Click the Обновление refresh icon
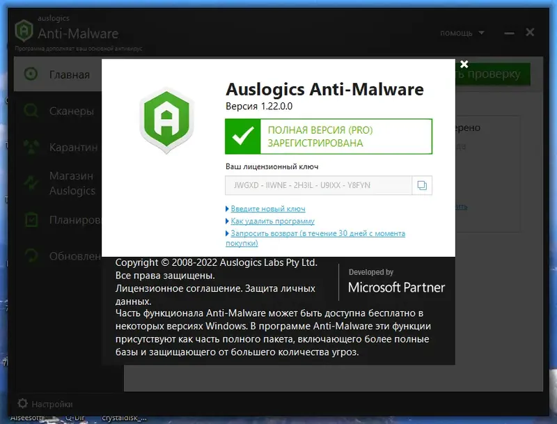This screenshot has width=557, height=424. (31, 256)
